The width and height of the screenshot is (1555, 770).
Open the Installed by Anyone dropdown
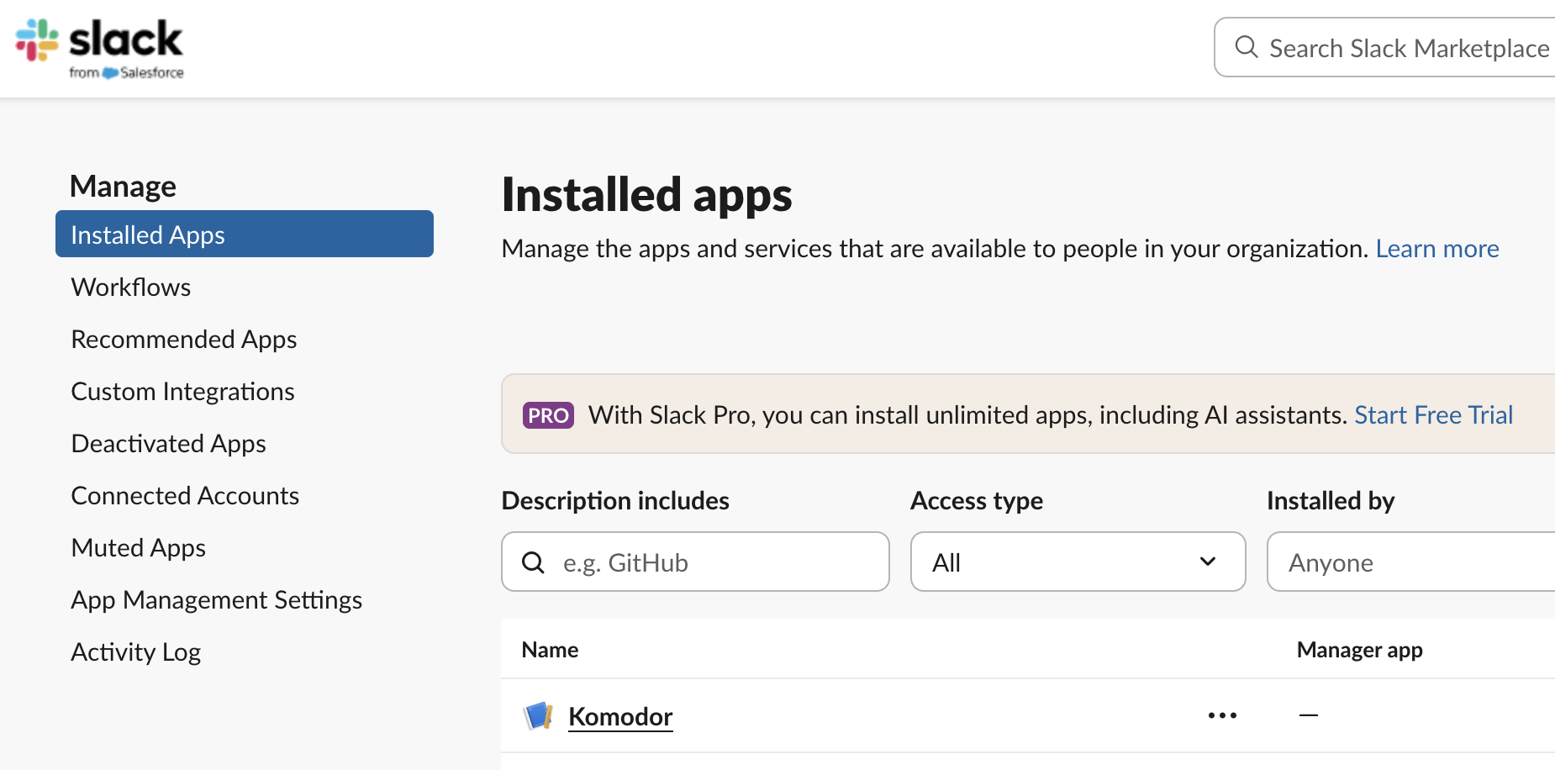pos(1410,562)
